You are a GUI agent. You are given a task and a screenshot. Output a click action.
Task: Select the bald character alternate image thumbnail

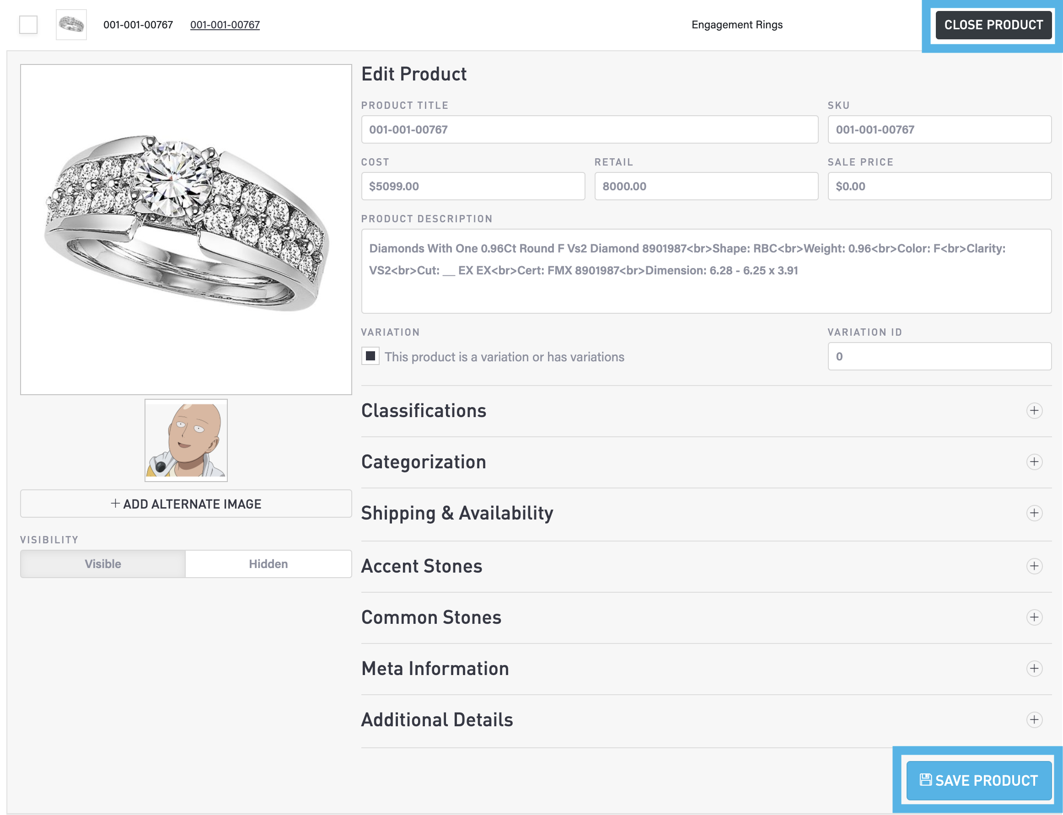[186, 440]
